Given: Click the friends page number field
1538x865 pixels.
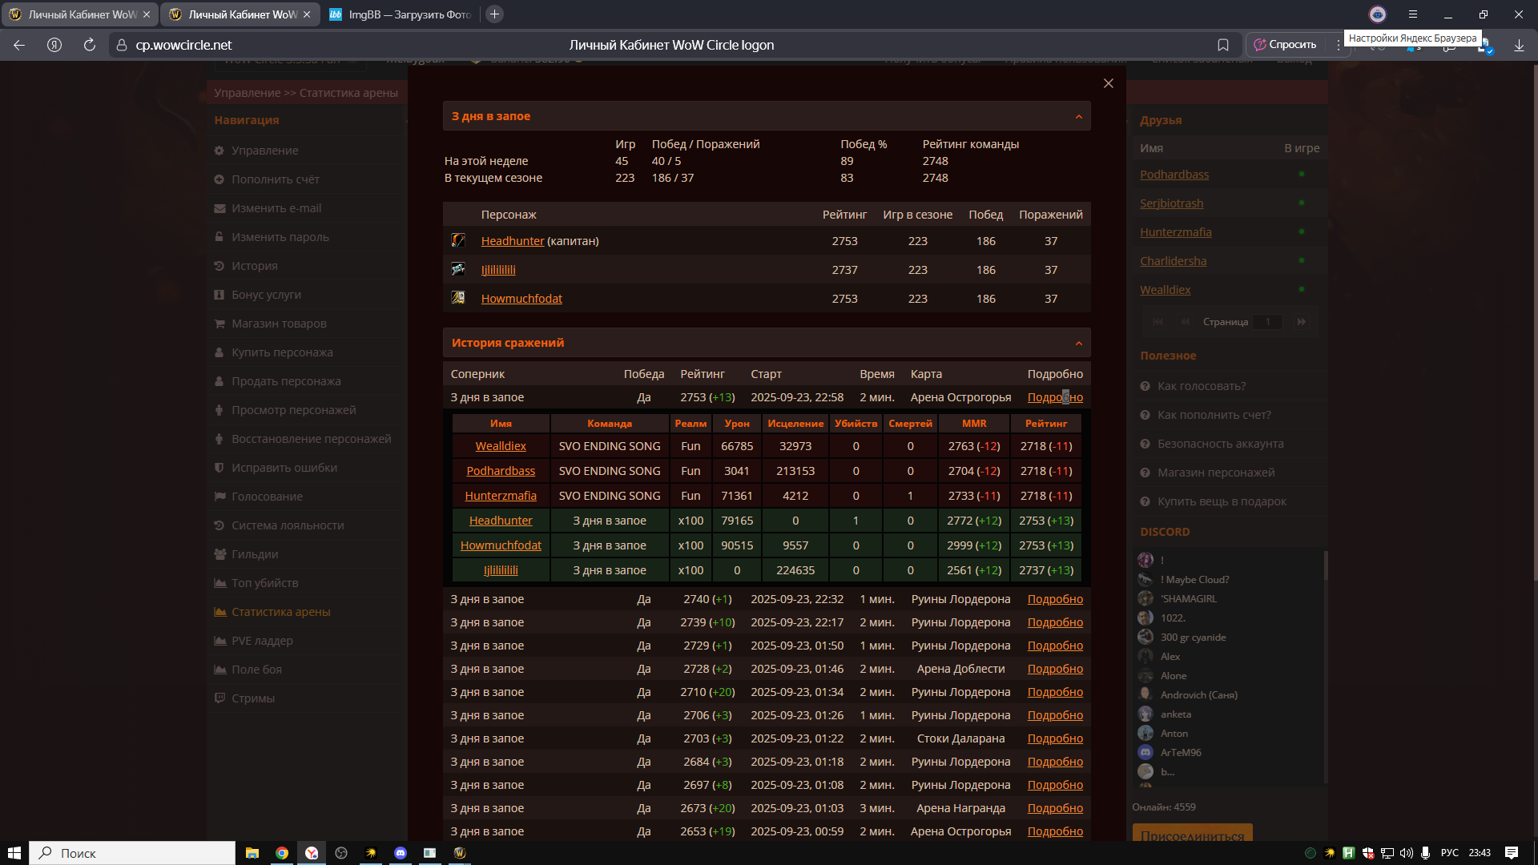Looking at the screenshot, I should point(1267,322).
